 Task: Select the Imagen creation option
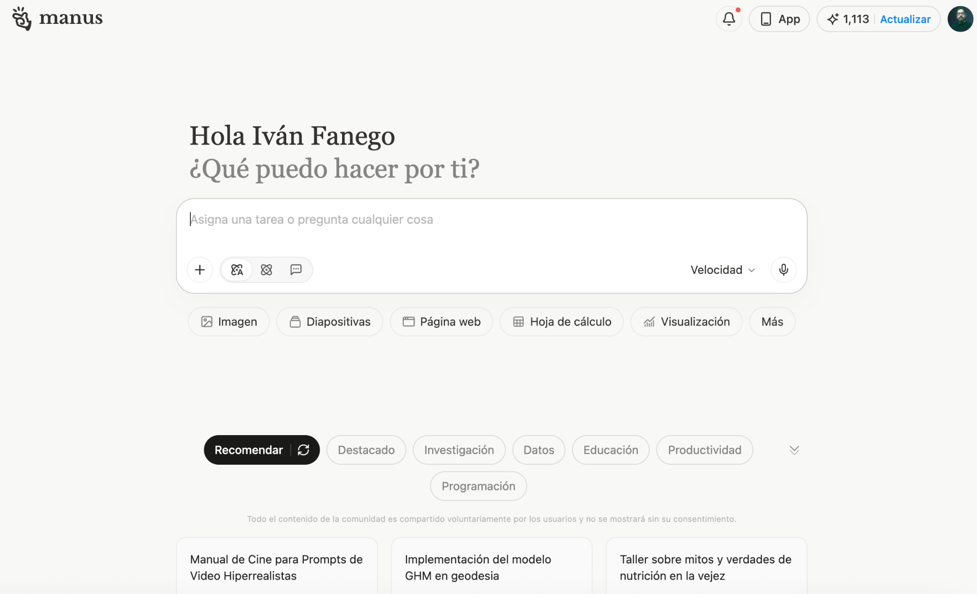229,321
